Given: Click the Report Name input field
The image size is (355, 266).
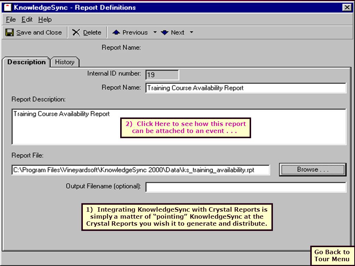Looking at the screenshot, I should [x=246, y=88].
